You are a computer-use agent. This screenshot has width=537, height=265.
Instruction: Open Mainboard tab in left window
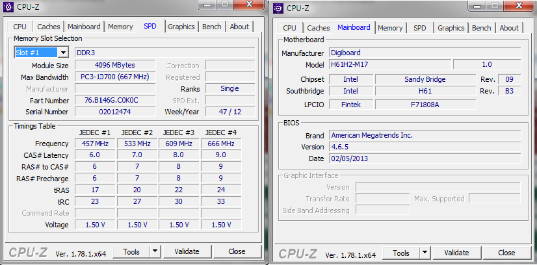(x=84, y=27)
